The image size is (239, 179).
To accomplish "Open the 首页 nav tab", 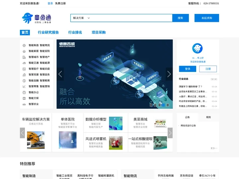I will pyautogui.click(x=25, y=32).
